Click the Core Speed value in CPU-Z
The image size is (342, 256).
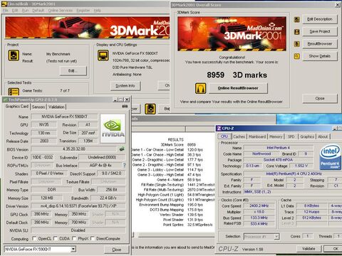coord(259,206)
